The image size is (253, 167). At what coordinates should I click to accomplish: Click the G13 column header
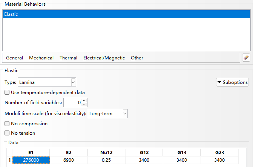pos(182,152)
